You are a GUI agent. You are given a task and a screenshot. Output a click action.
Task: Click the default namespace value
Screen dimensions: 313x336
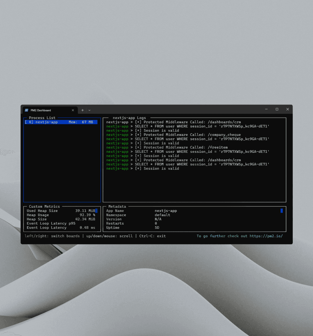(x=162, y=215)
